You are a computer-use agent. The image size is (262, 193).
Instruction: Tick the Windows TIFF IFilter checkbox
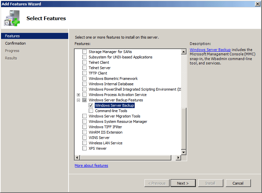pyautogui.click(x=85, y=127)
